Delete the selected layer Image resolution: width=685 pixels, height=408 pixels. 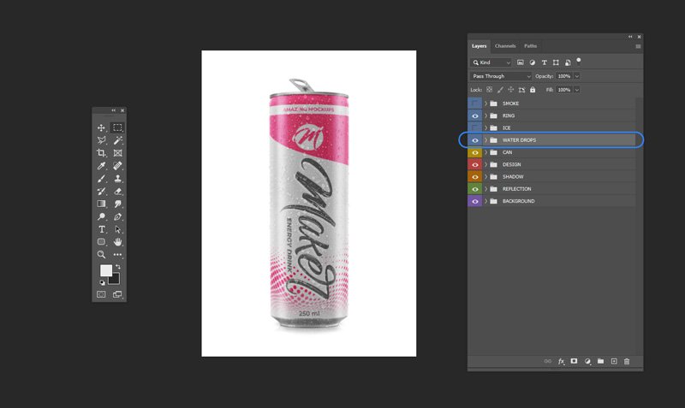click(627, 361)
